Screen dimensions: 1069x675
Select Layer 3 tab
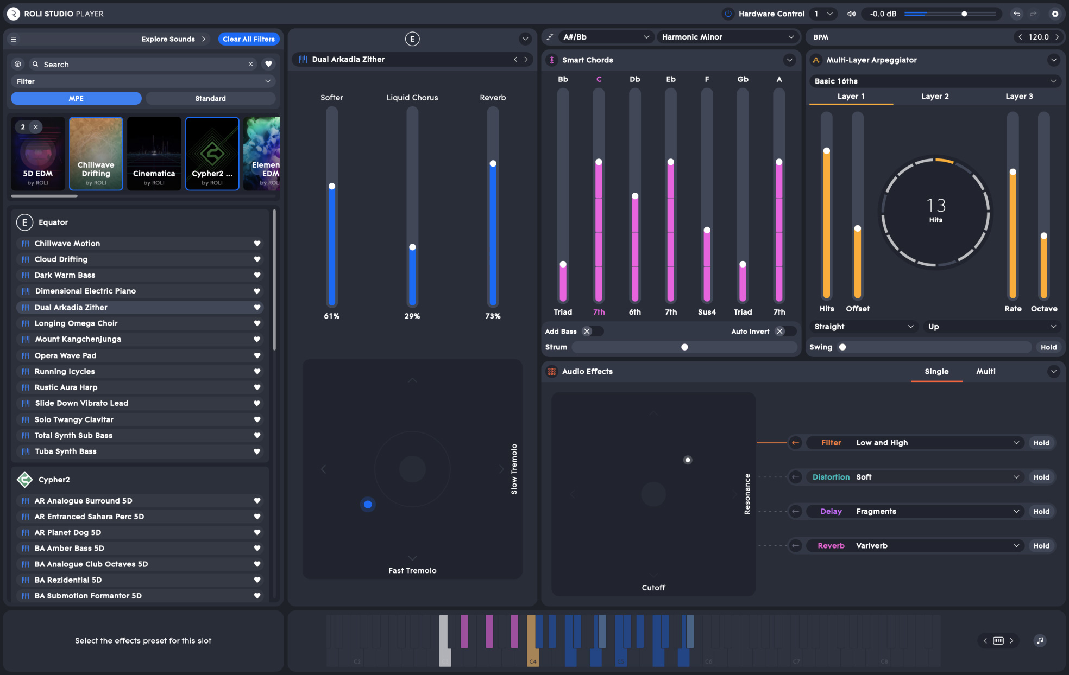point(1019,97)
